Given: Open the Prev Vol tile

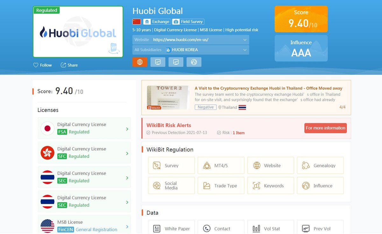Looking at the screenshot, I should [x=320, y=227].
